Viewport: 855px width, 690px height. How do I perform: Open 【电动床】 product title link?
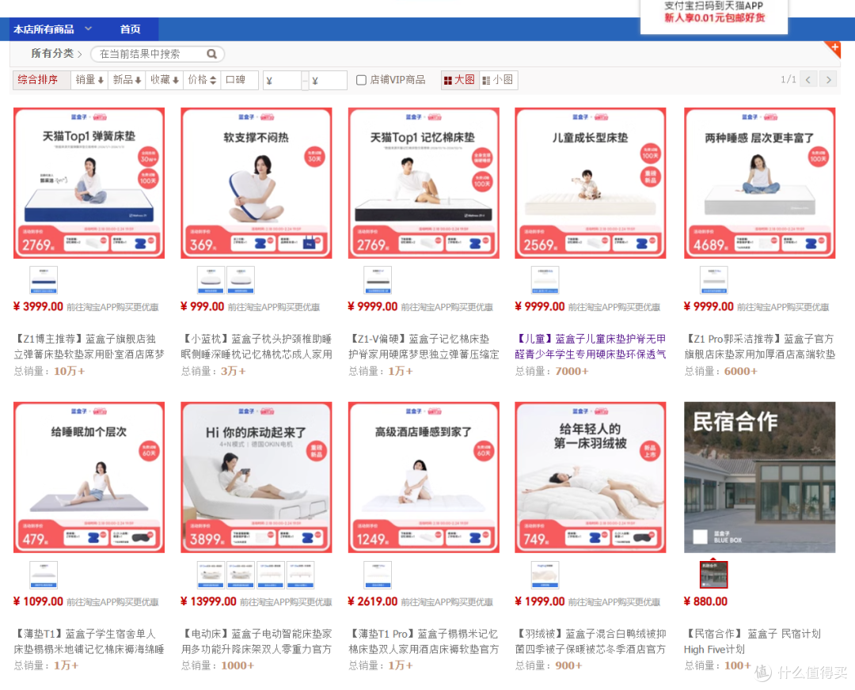coord(256,642)
